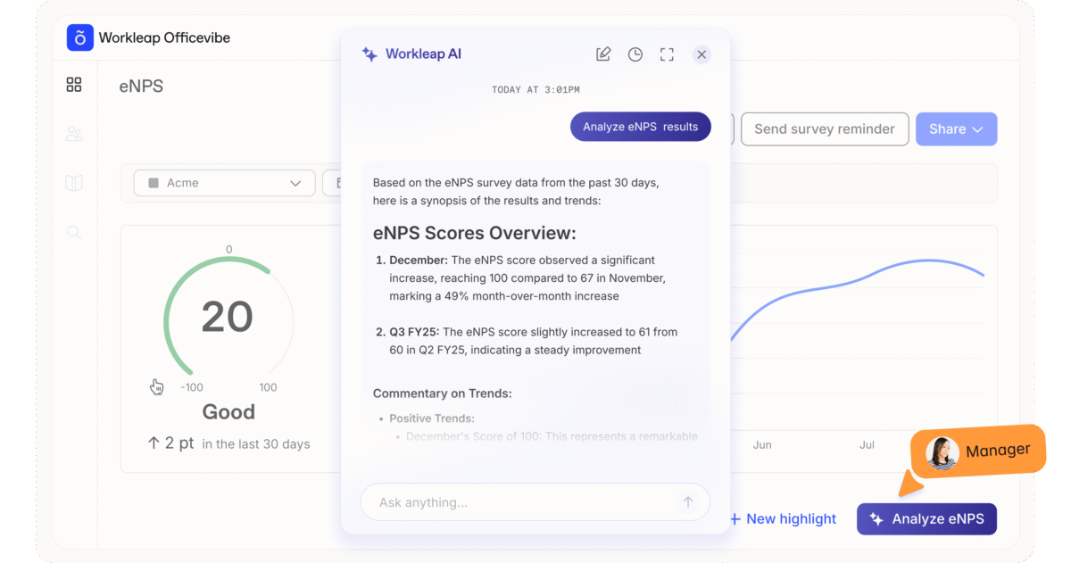Image resolution: width=1071 pixels, height=563 pixels.
Task: Click the eNPS score gauge showing 20
Action: point(228,317)
